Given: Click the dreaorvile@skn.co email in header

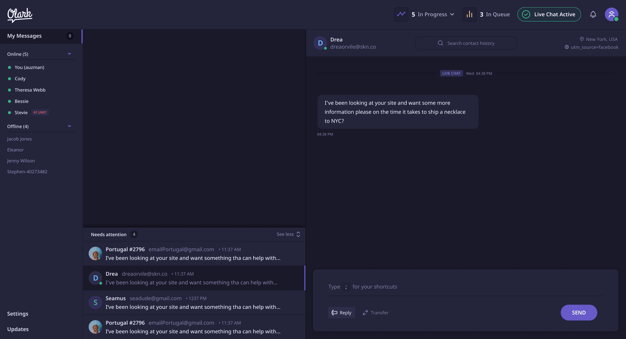Looking at the screenshot, I should (x=353, y=47).
